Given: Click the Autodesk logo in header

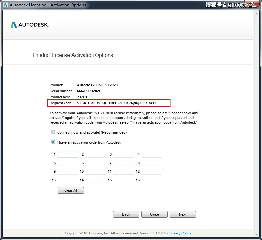Looking at the screenshot, I should (30, 25).
